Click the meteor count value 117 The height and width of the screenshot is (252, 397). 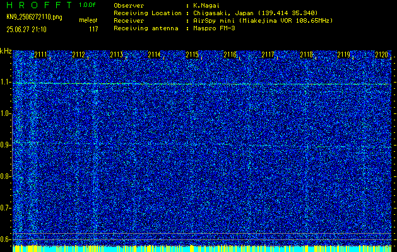pos(93,30)
